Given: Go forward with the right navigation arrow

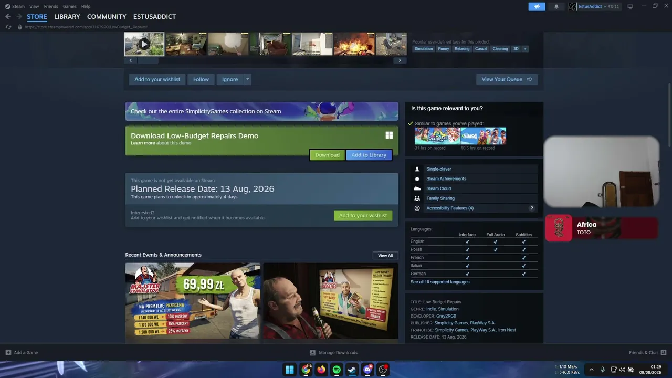Looking at the screenshot, I should pyautogui.click(x=19, y=17).
